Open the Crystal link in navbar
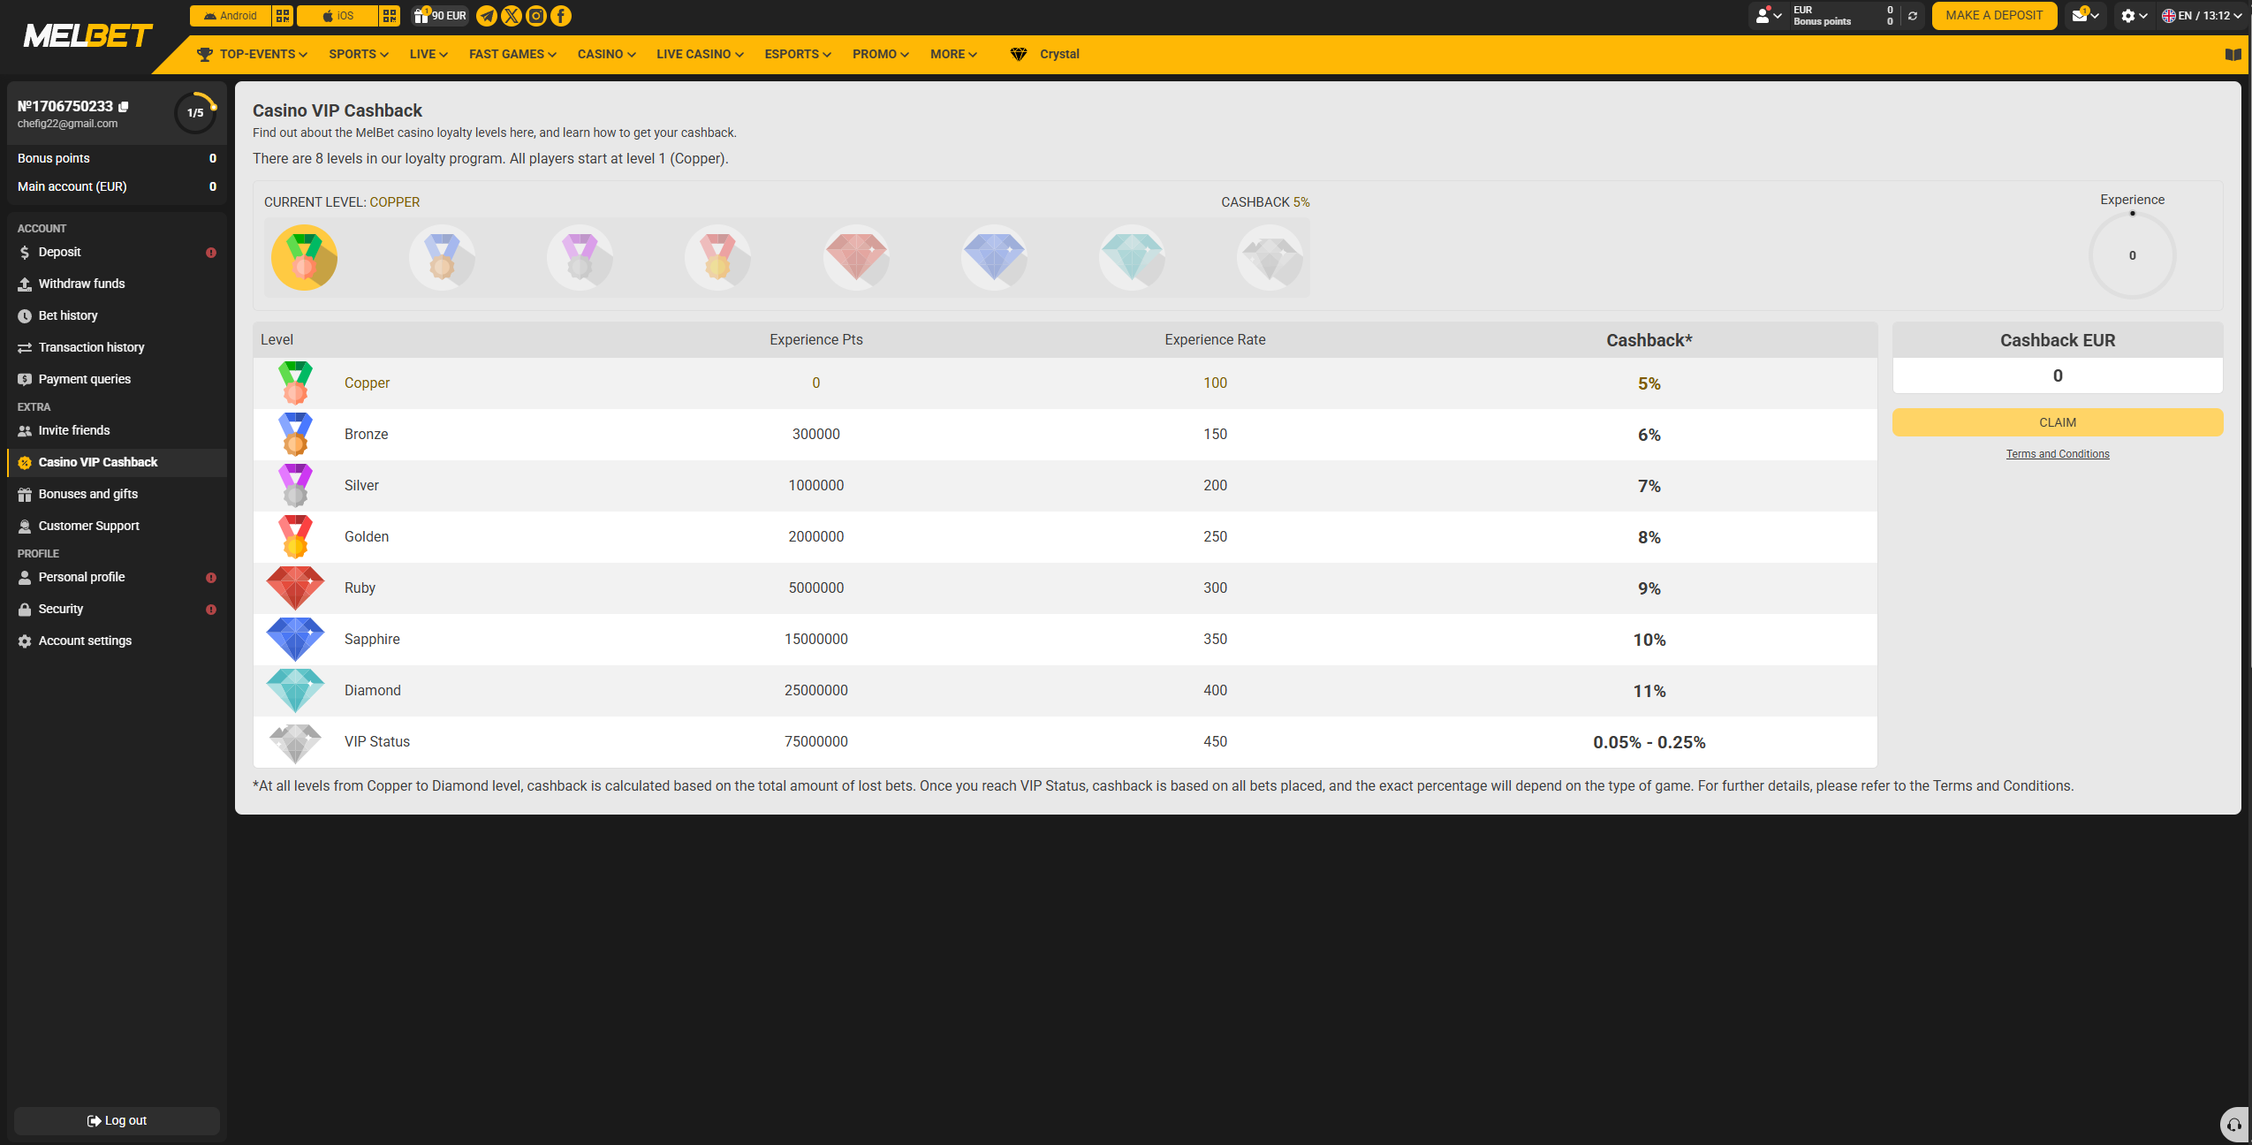 pos(1059,55)
